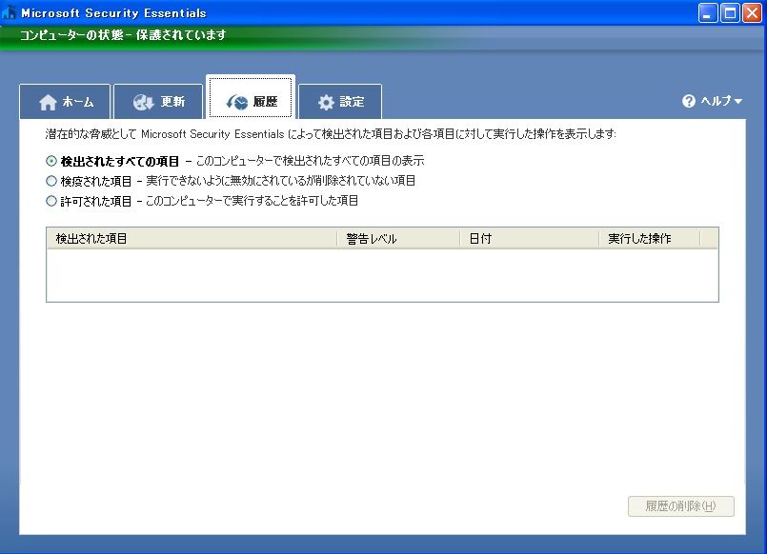Viewport: 767px width, 554px height.
Task: Select 検疫された項目 radio button
Action: 51,181
